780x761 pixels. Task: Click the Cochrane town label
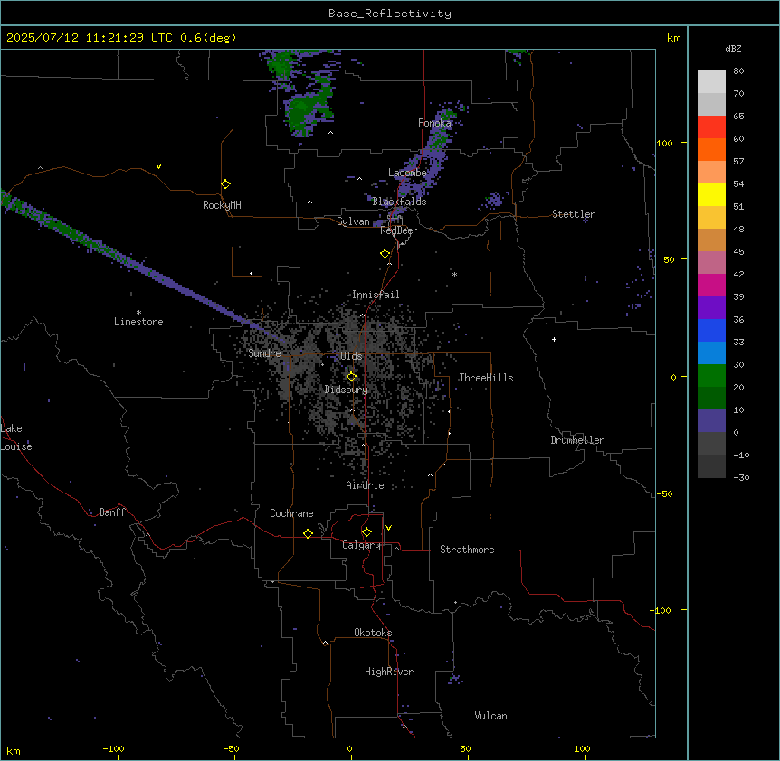pyautogui.click(x=291, y=513)
